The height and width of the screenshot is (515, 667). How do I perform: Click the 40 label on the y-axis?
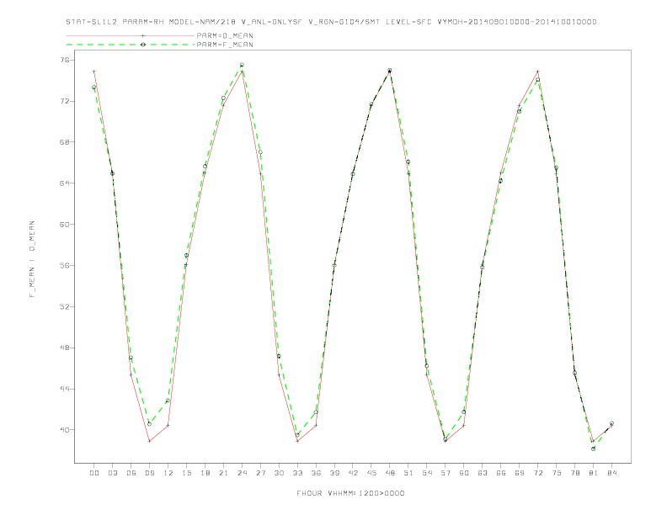click(x=64, y=430)
